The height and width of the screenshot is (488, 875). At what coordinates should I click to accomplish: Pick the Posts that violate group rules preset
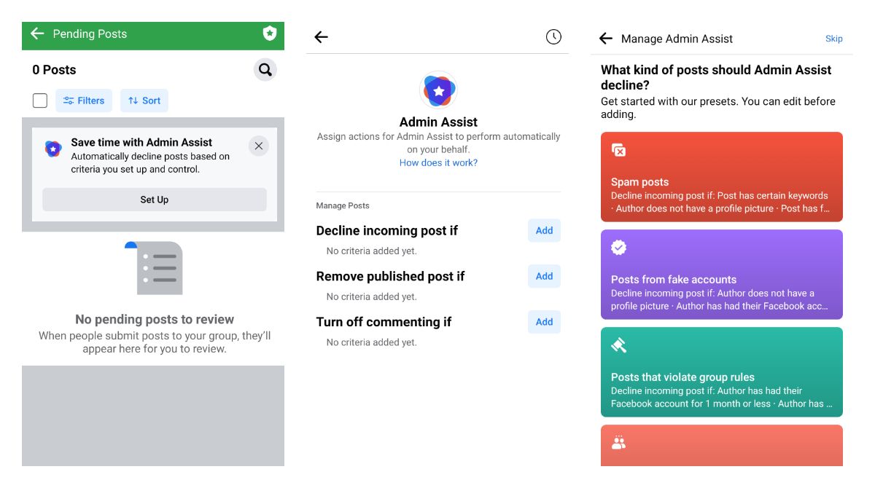click(722, 372)
